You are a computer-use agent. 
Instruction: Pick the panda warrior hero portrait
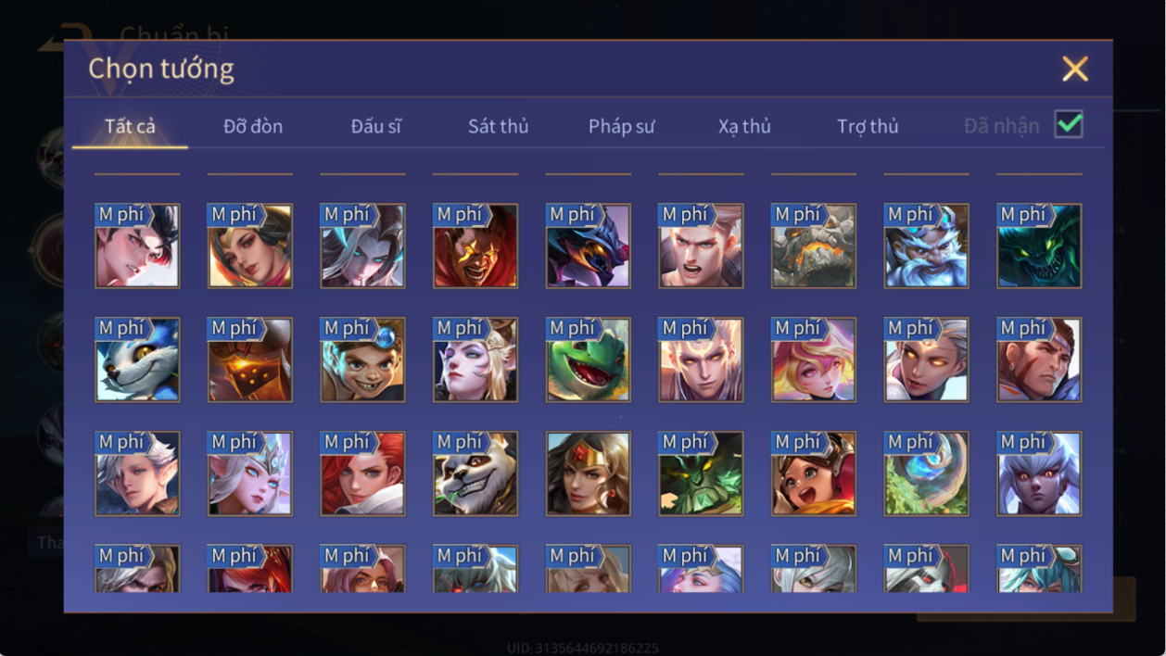(475, 473)
